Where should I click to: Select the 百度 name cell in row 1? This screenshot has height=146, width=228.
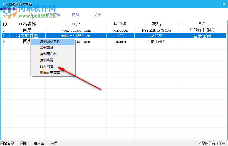[x=27, y=30]
